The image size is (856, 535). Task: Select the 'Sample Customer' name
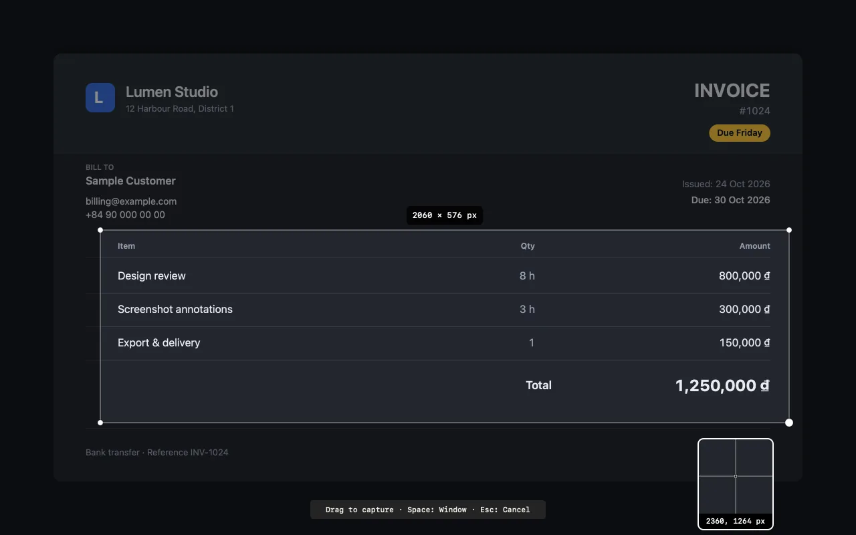(130, 181)
